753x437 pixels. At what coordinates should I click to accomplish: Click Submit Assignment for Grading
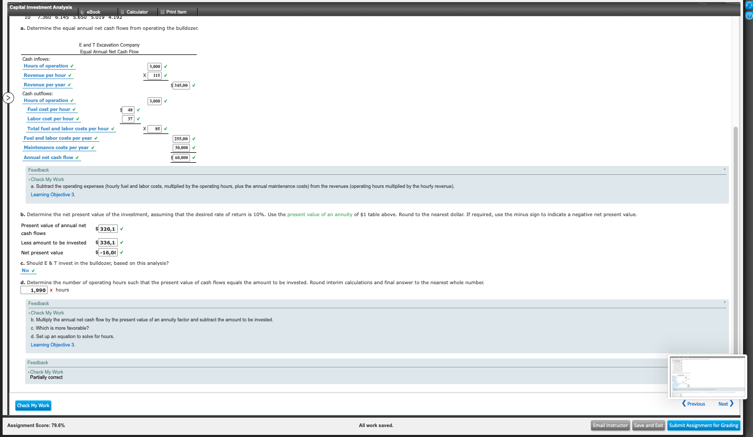pyautogui.click(x=703, y=425)
